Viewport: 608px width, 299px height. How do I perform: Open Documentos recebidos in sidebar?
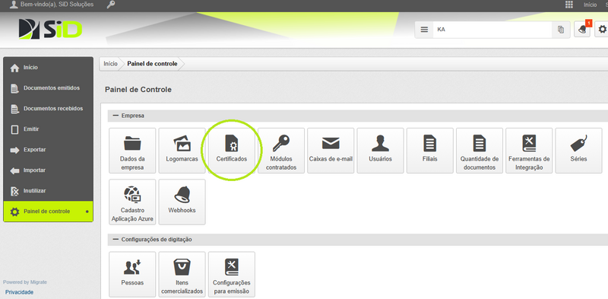(x=48, y=109)
